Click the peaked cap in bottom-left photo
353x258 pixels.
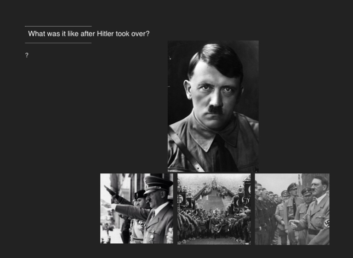pos(158,183)
